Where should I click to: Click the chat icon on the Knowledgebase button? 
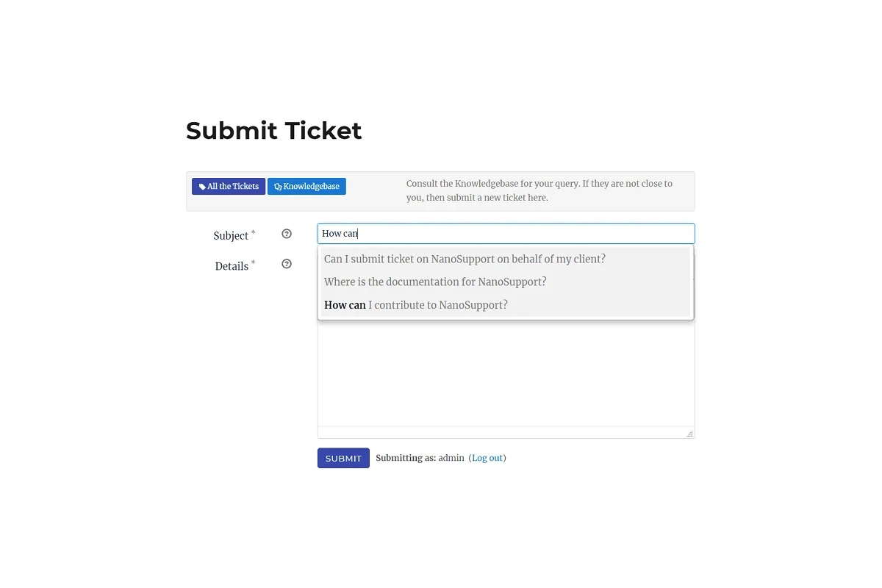[278, 187]
